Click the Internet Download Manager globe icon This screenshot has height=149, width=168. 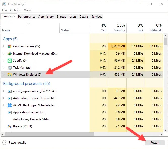pos(10,54)
